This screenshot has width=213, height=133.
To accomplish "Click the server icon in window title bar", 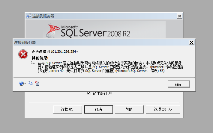I will pos(29,16).
